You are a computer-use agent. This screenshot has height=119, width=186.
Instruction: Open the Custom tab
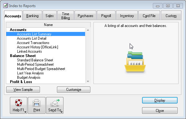[171, 16]
